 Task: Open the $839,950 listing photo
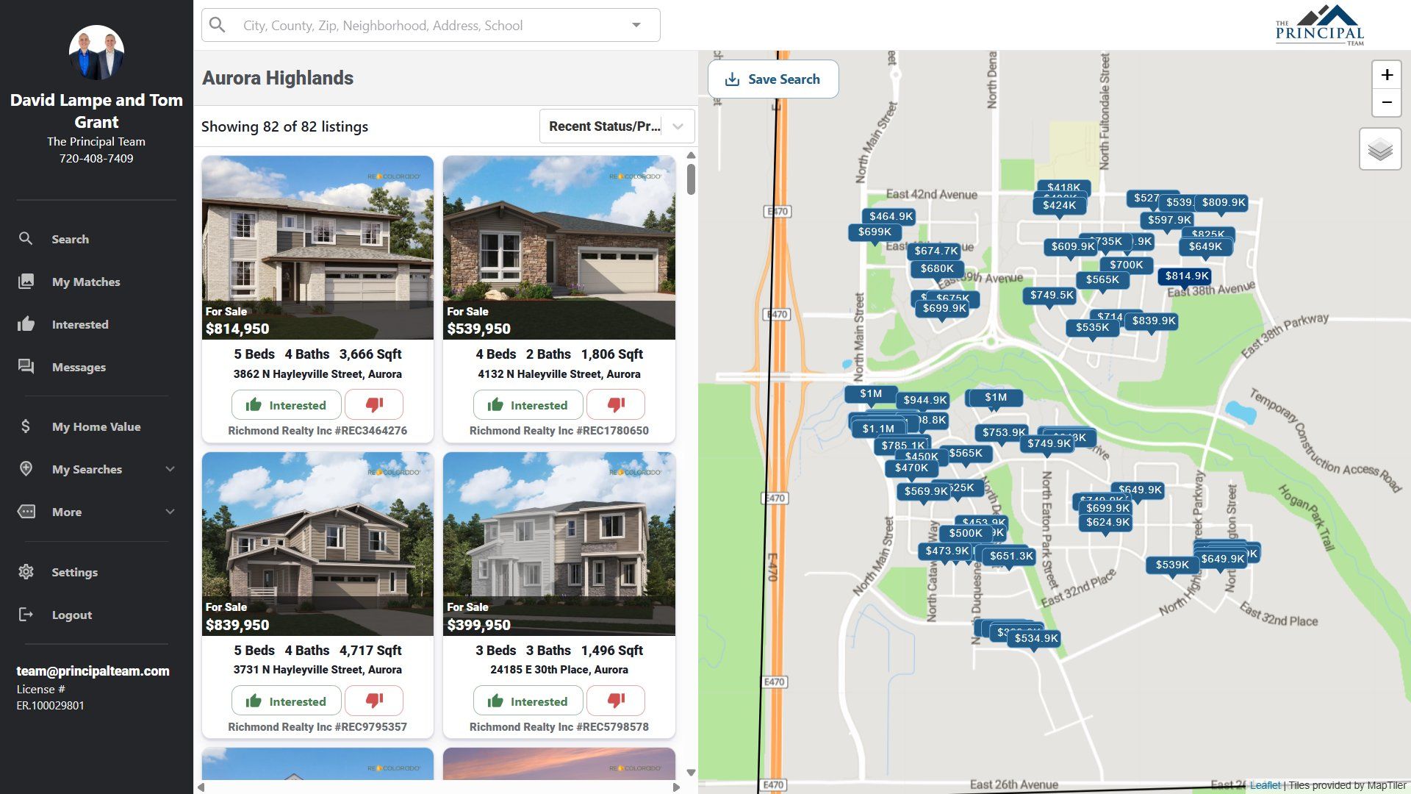317,544
